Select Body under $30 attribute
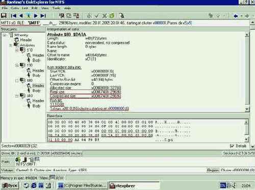Screen dimensions: 255x190 (36, 75)
